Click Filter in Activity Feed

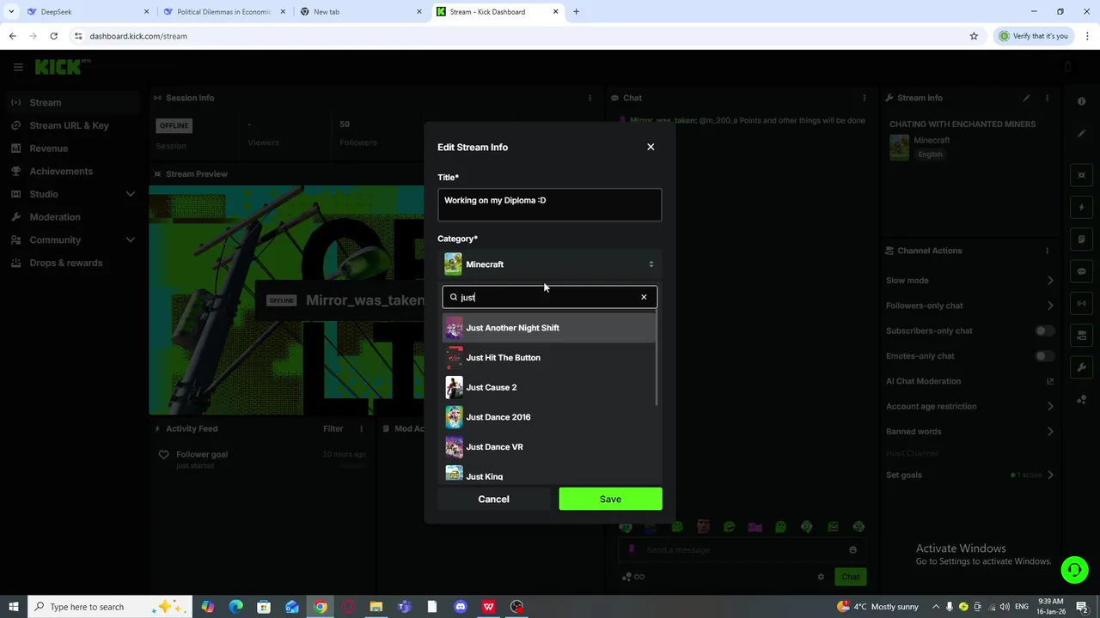click(x=333, y=428)
